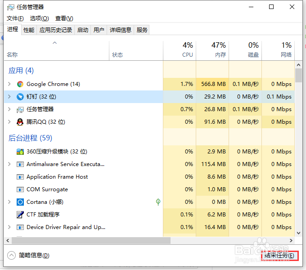The height and width of the screenshot is (270, 306).
Task: Click the scroll up arrow of the process list
Action: tap(298, 65)
